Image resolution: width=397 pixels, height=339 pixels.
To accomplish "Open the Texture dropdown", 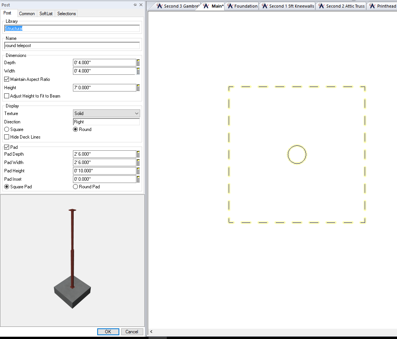I will (x=106, y=114).
